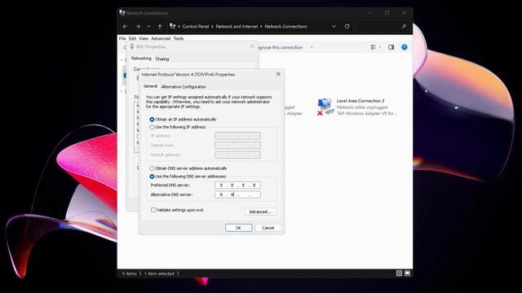Switch to Sharing tab in WiFi Properties
Image resolution: width=522 pixels, height=293 pixels.
162,59
